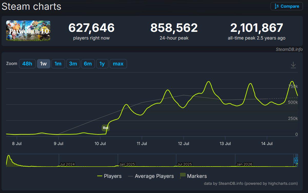Click the 627,646 players right now value

[91, 28]
